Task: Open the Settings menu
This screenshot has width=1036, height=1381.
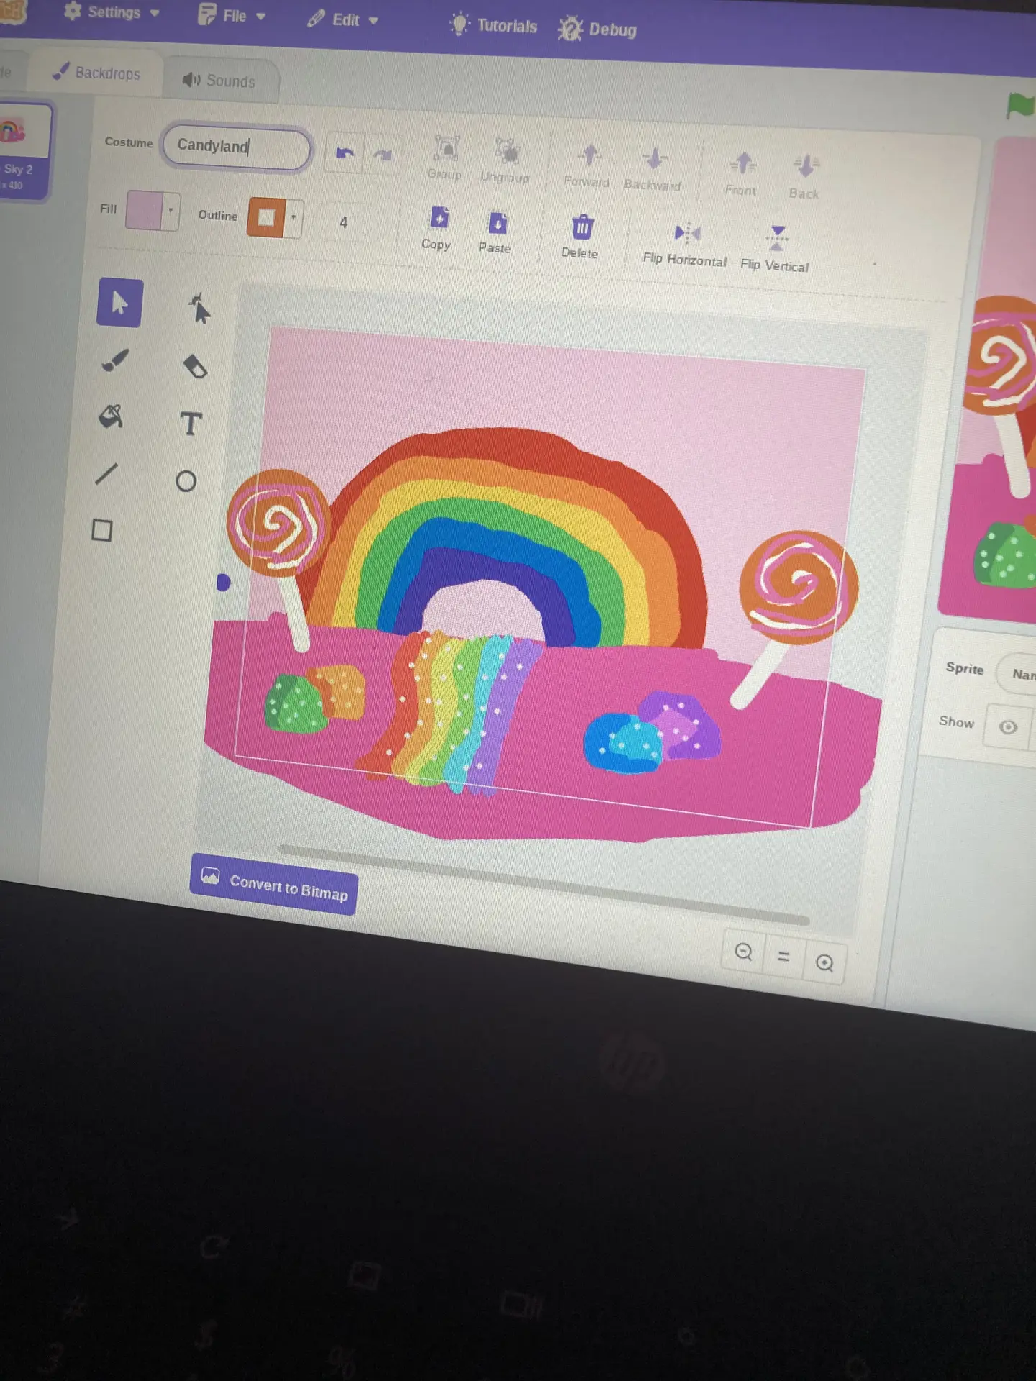Action: 112,12
